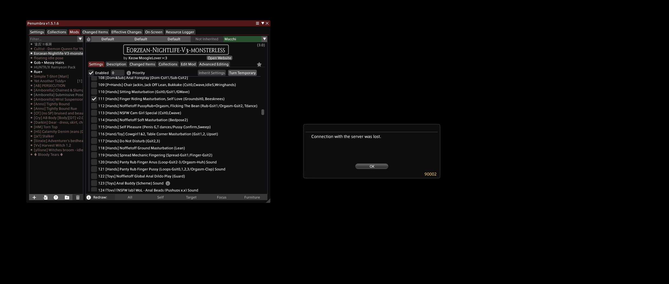Create a new folder with the folder-plus icon
Image resolution: width=669 pixels, height=284 pixels.
pos(67,197)
